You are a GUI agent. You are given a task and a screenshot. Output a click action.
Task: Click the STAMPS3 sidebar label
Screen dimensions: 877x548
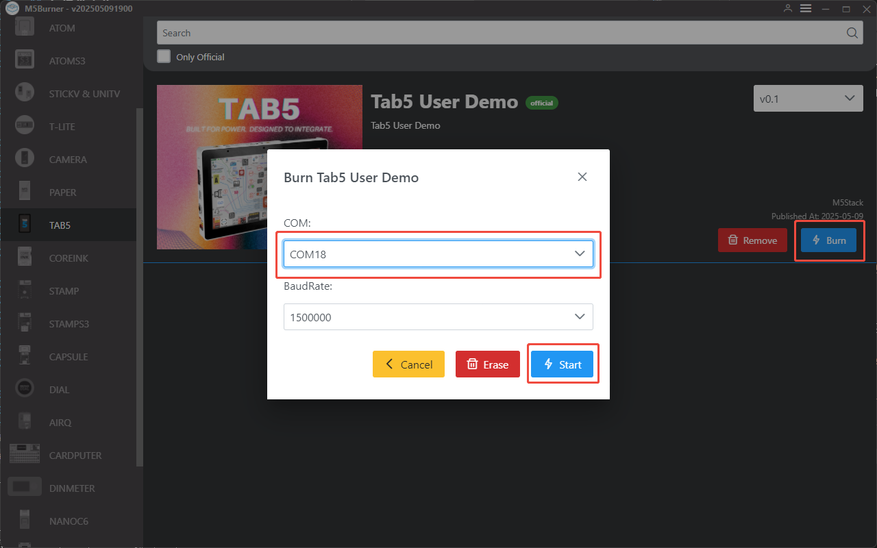click(x=69, y=324)
